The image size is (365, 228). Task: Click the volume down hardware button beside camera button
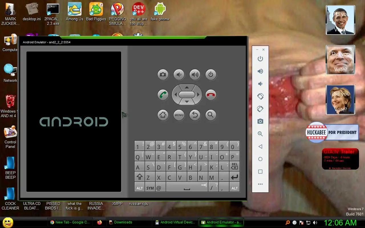[x=179, y=75]
